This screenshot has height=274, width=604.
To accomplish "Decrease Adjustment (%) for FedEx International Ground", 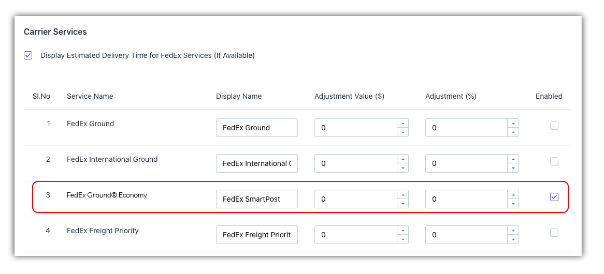I will (513, 168).
